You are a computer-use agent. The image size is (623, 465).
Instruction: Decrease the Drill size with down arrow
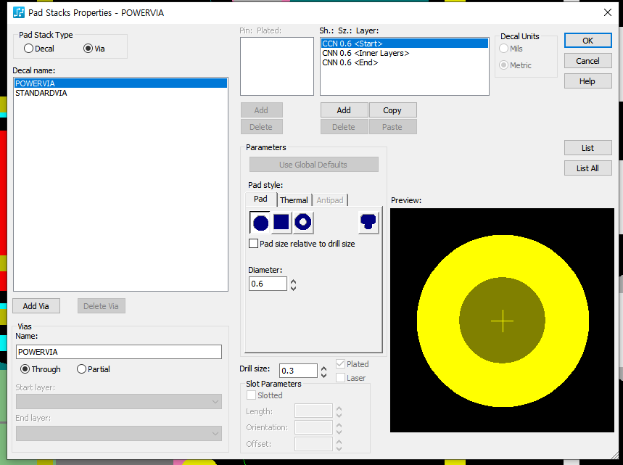coord(323,374)
